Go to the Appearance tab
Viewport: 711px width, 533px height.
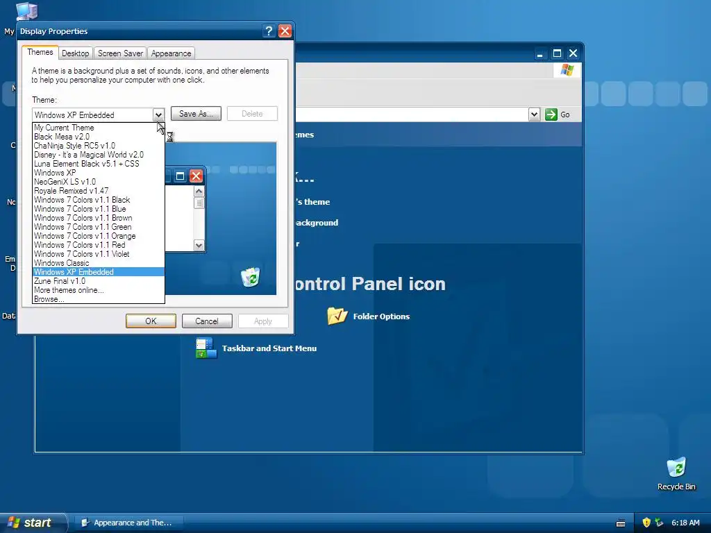pos(171,53)
